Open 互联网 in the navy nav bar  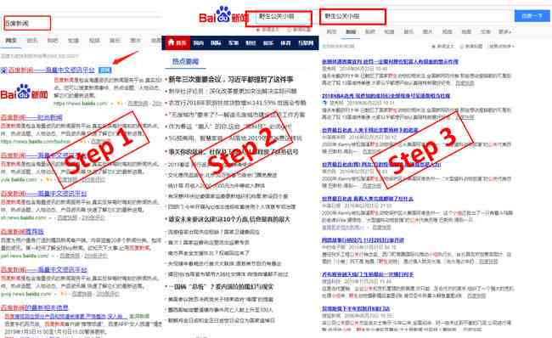point(306,43)
